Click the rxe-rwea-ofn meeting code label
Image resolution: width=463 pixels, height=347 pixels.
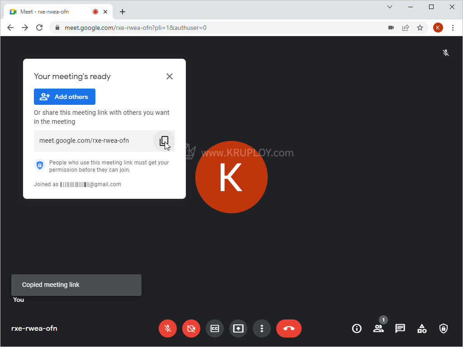tap(34, 328)
